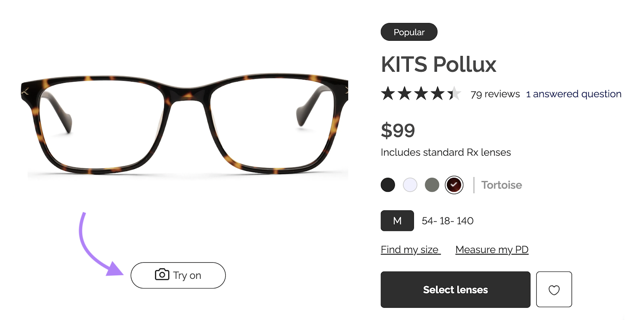Open the 1 answered question
The image size is (635, 320).
573,94
